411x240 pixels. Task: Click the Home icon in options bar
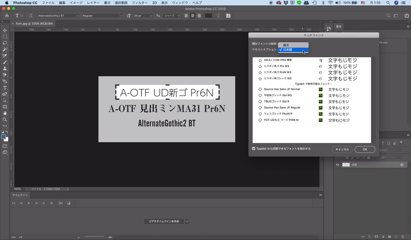point(7,16)
